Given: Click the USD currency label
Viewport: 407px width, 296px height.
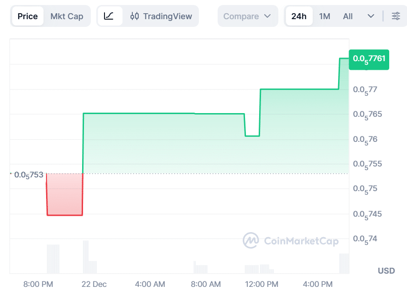Looking at the screenshot, I should 386,271.
